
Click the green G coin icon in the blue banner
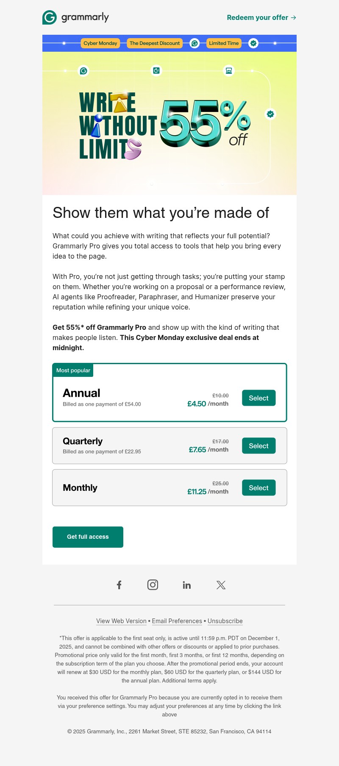[195, 43]
